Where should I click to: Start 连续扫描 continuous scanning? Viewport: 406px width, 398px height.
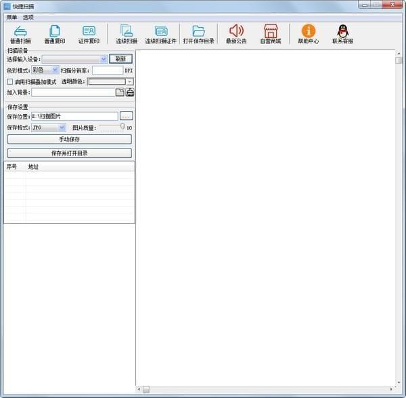tap(127, 35)
